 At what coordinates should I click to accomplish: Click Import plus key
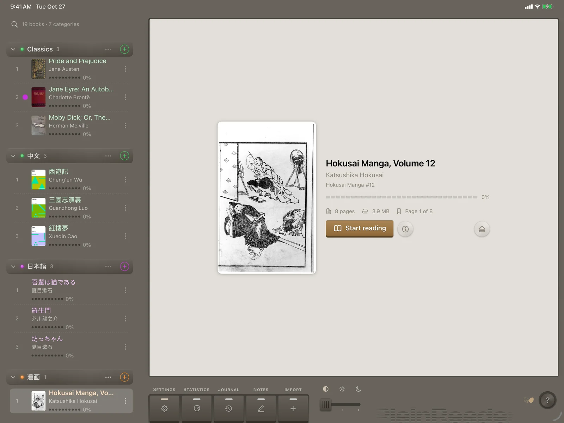(x=293, y=408)
